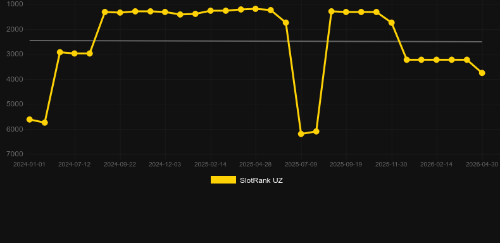
Task: Click the y-axis value 5000
Action: pos(15,104)
